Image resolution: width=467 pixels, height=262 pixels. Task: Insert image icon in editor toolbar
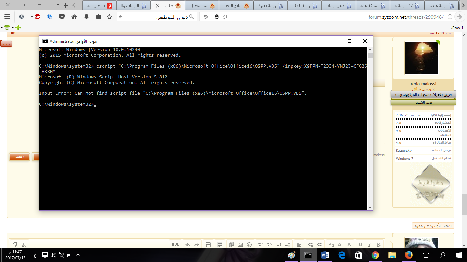pos(240,245)
